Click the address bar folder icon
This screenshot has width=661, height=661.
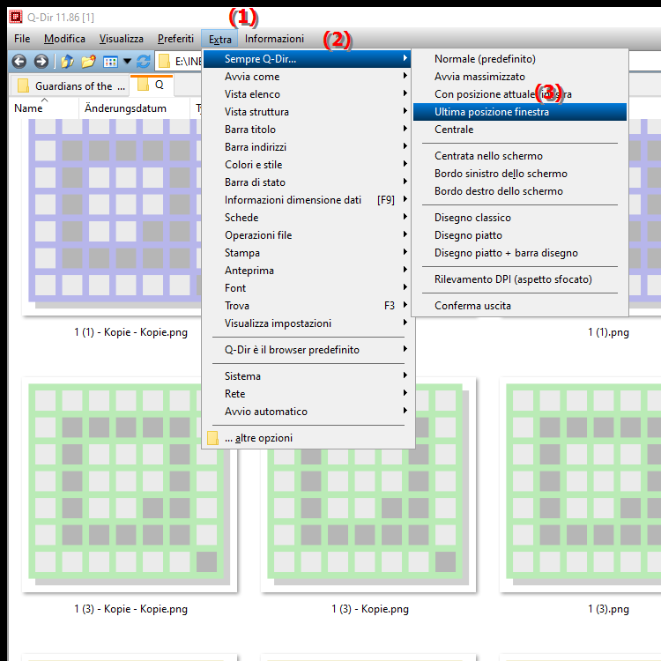click(x=164, y=62)
